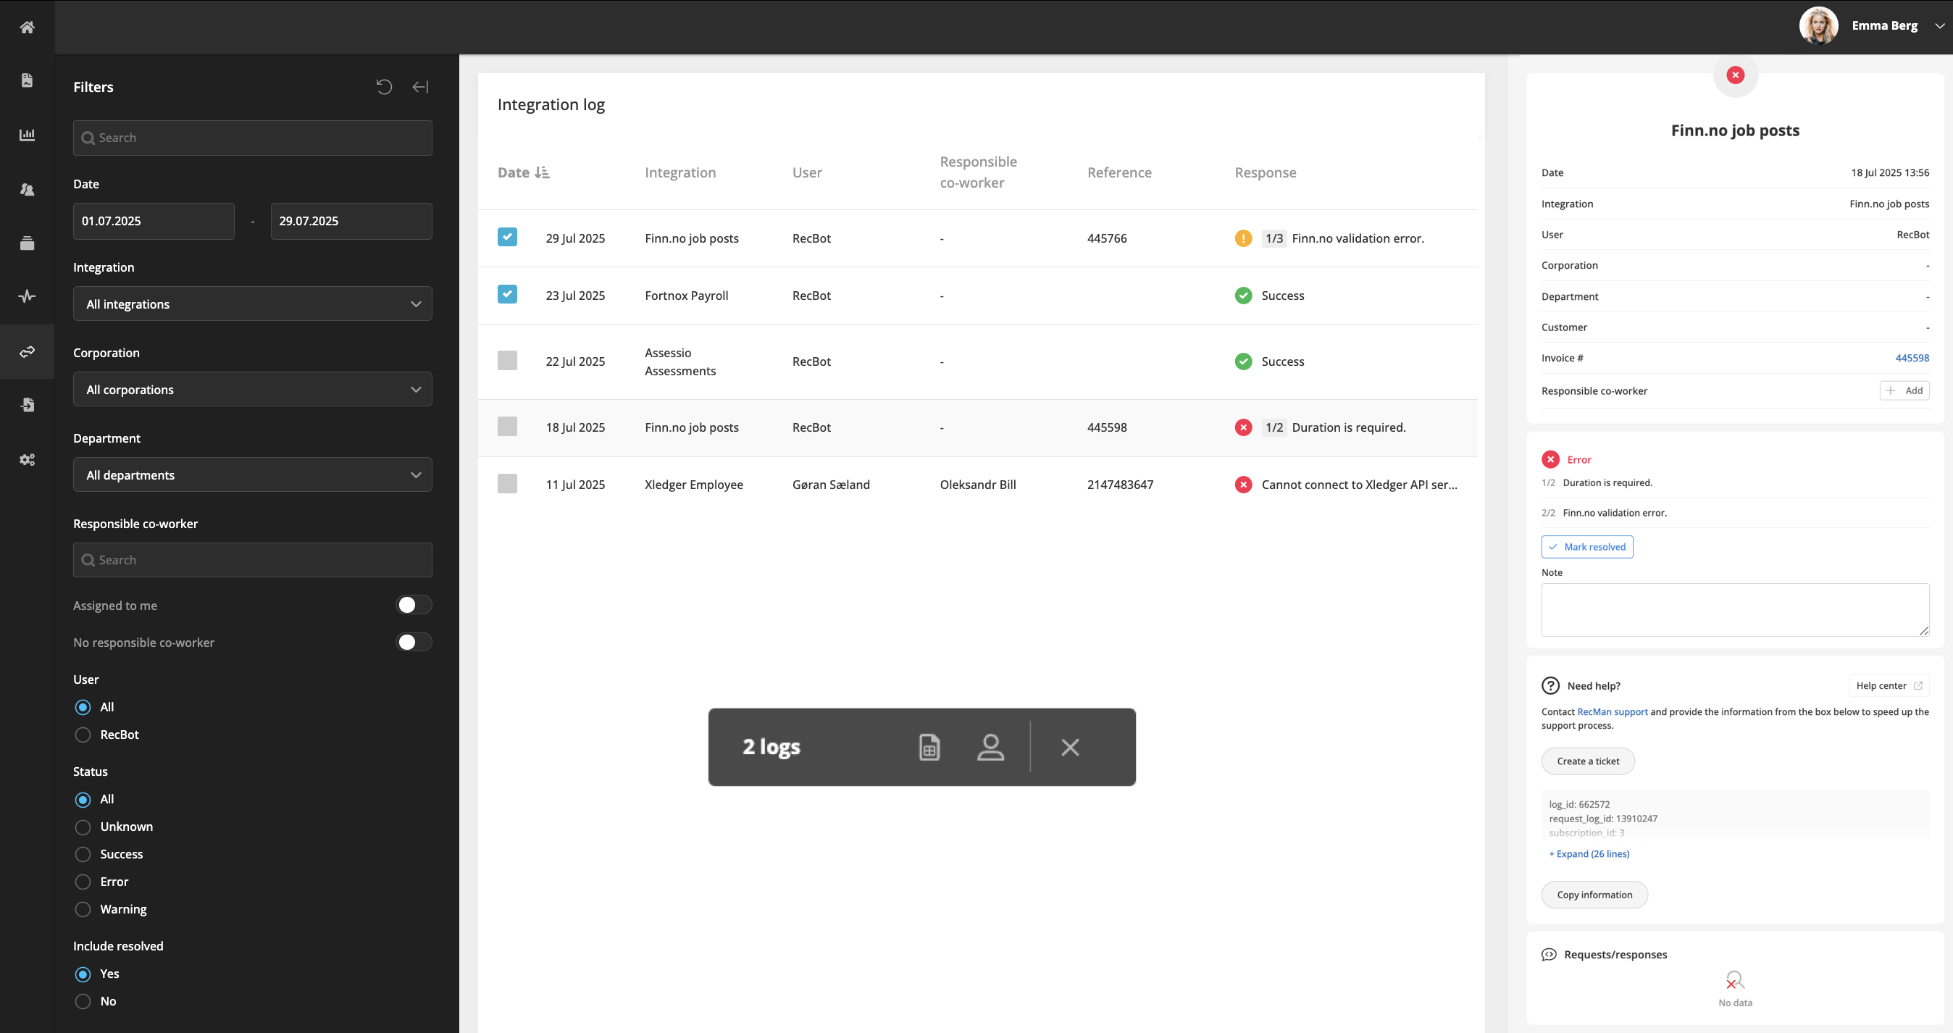Open the Emma Berg user menu
1953x1033 pixels.
click(x=1884, y=26)
